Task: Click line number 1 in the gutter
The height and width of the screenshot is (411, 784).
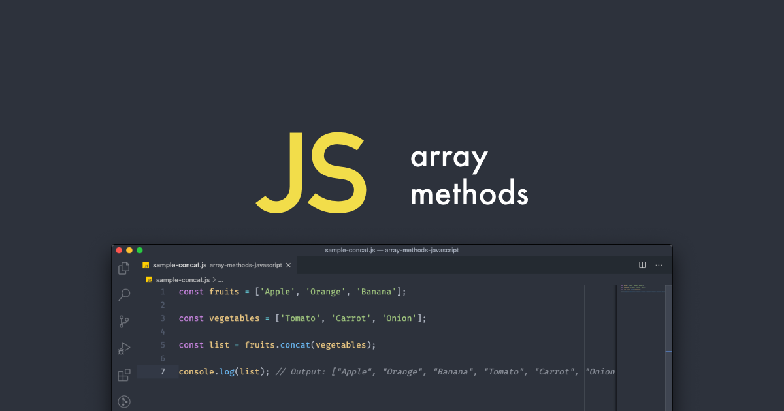Action: click(x=163, y=292)
